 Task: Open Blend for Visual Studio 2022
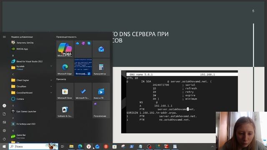(29, 61)
